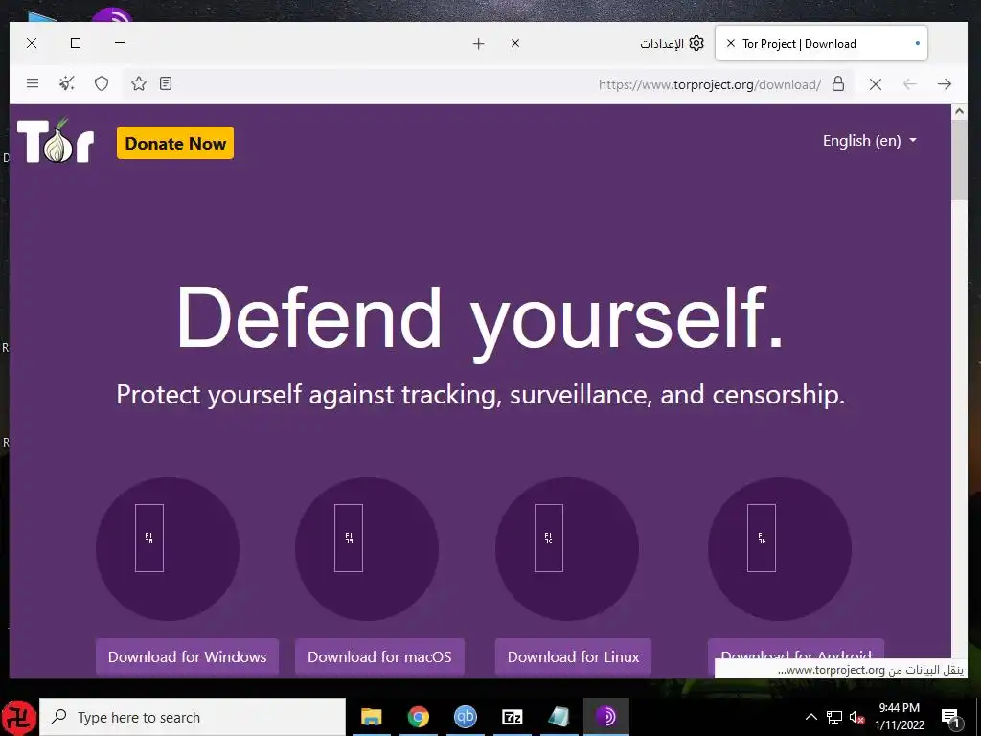Open a new tab with the plus icon
Image resolution: width=981 pixels, height=736 pixels.
(479, 44)
